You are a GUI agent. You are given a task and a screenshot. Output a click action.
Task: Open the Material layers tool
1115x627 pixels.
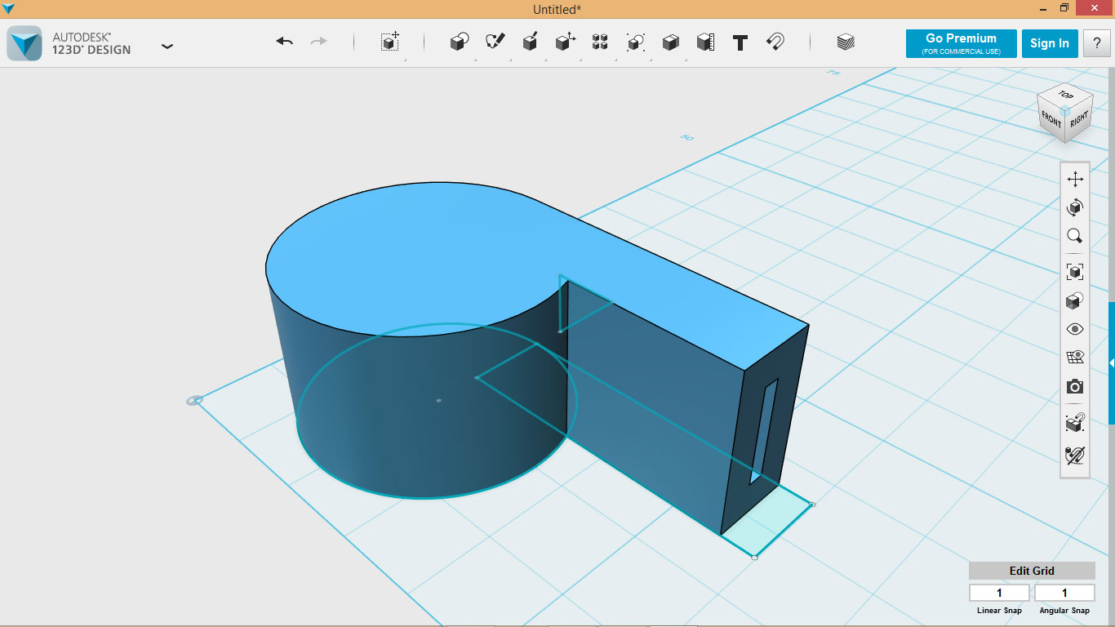click(846, 42)
